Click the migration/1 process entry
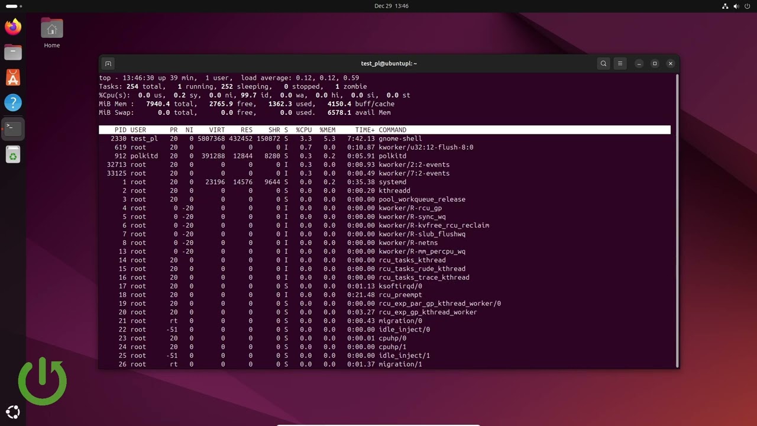The height and width of the screenshot is (426, 757). [400, 364]
